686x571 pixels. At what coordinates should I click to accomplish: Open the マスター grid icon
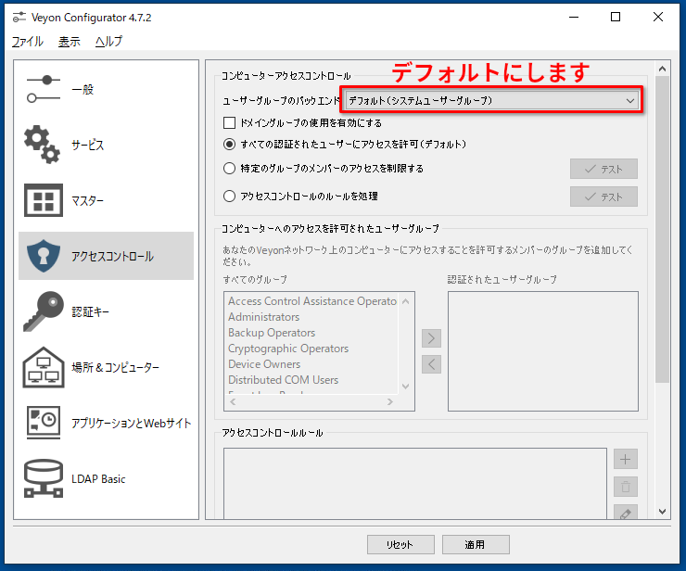(x=44, y=200)
